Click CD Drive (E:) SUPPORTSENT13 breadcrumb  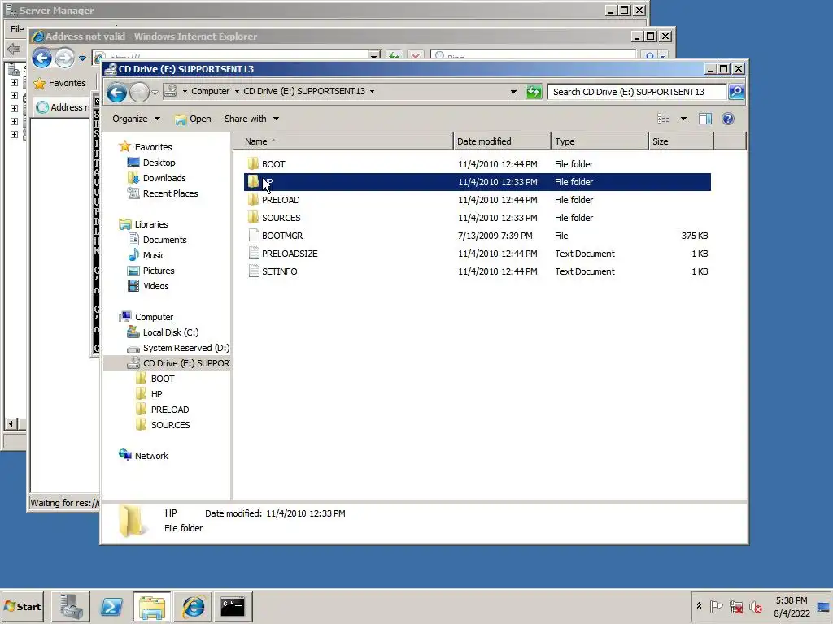click(x=304, y=91)
